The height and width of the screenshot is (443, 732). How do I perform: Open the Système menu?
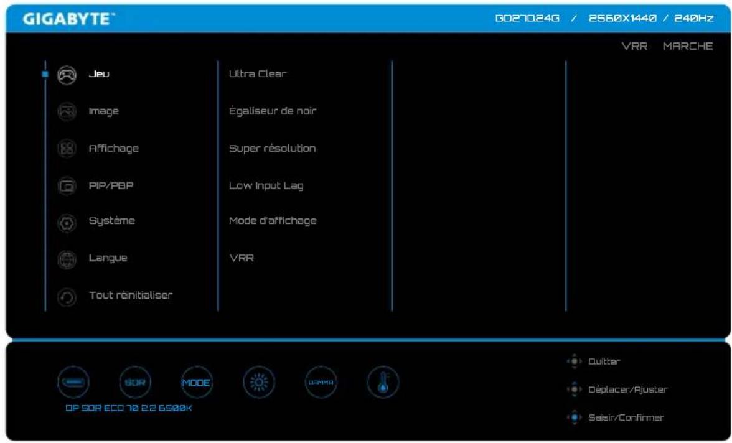point(112,222)
